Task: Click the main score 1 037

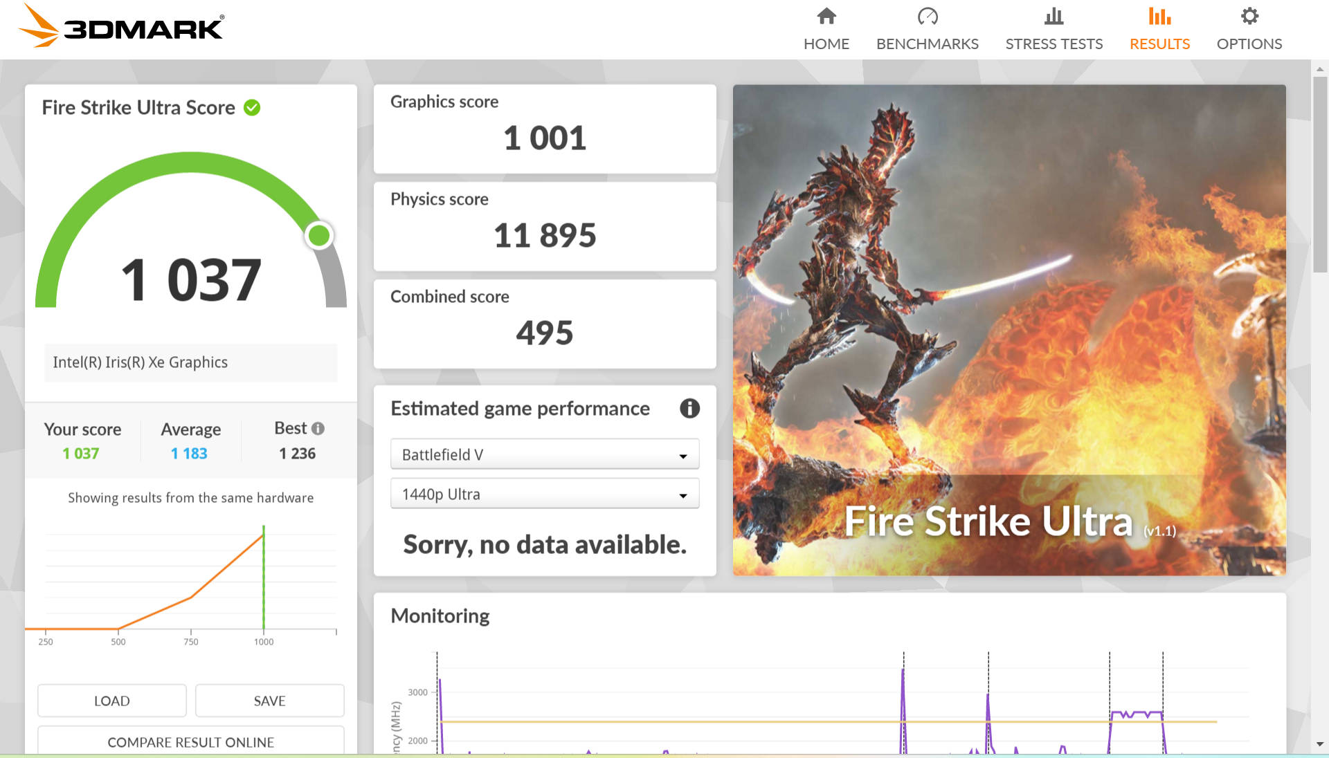Action: (191, 280)
